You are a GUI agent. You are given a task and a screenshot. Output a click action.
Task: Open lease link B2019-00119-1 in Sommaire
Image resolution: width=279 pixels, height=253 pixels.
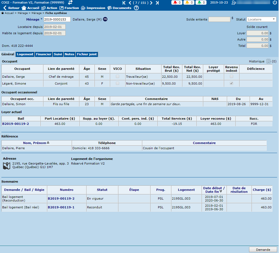click(61, 207)
